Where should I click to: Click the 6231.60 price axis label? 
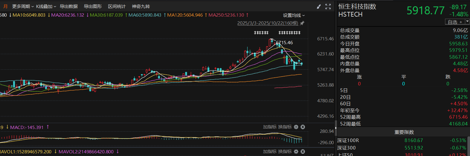326,54
